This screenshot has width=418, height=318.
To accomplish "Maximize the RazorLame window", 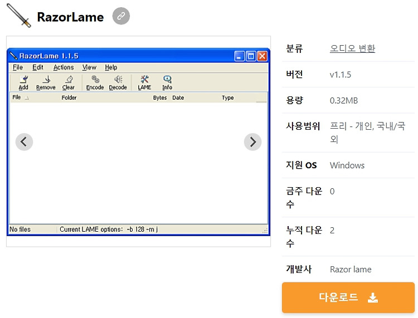I will tap(251, 56).
